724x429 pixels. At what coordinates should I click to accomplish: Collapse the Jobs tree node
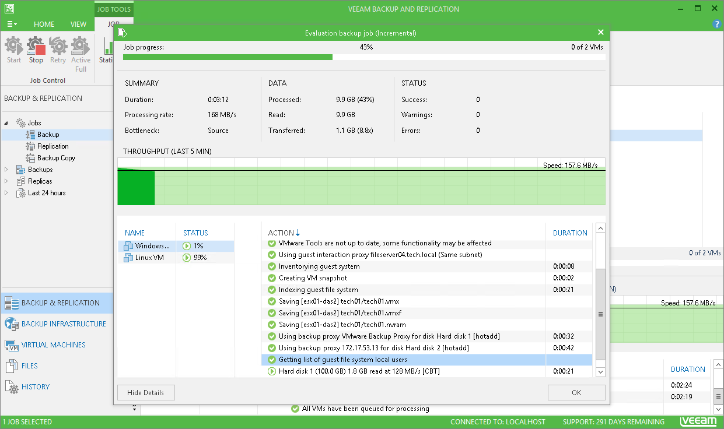[x=7, y=123]
